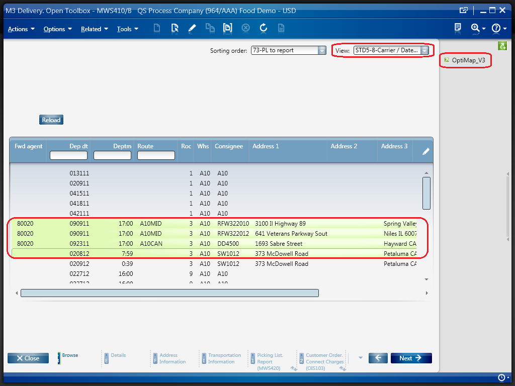Expand the Sorting order dropdown
Viewport: 515px width, 386px height.
point(322,50)
